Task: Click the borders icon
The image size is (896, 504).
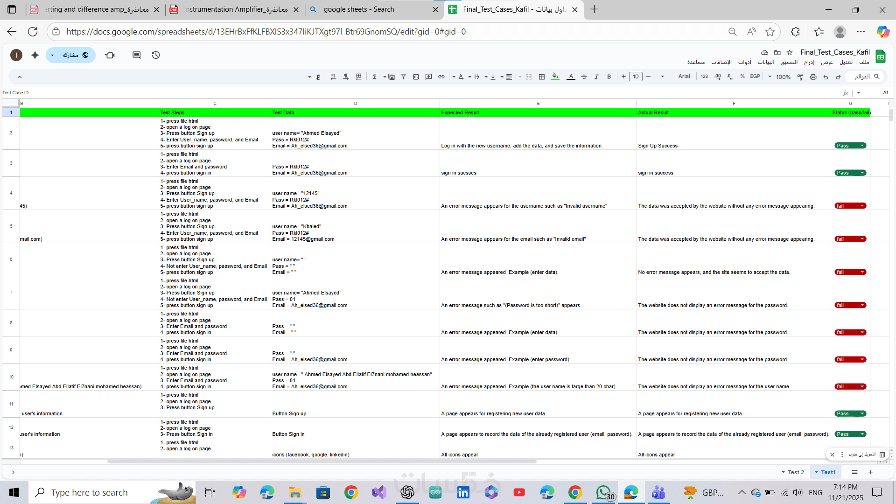Action: point(542,77)
